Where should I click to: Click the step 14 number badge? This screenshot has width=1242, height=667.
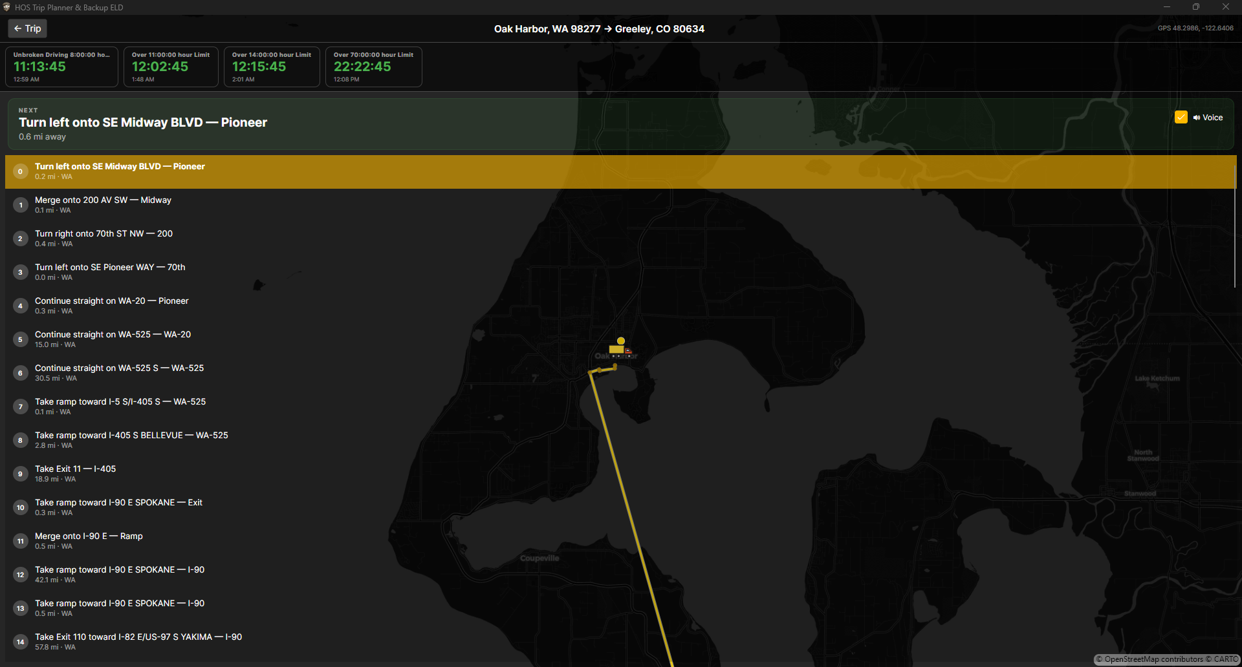(21, 642)
